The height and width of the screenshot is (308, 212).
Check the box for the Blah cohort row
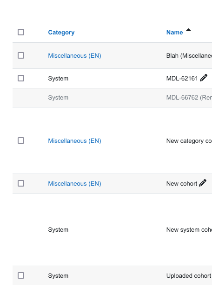(x=21, y=55)
